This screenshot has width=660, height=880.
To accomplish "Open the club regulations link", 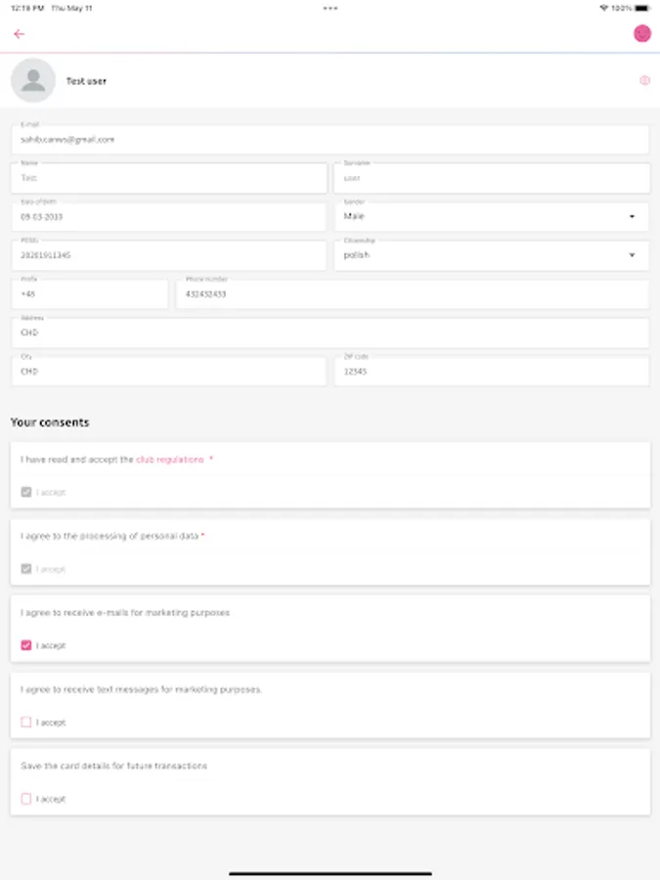I will [170, 459].
